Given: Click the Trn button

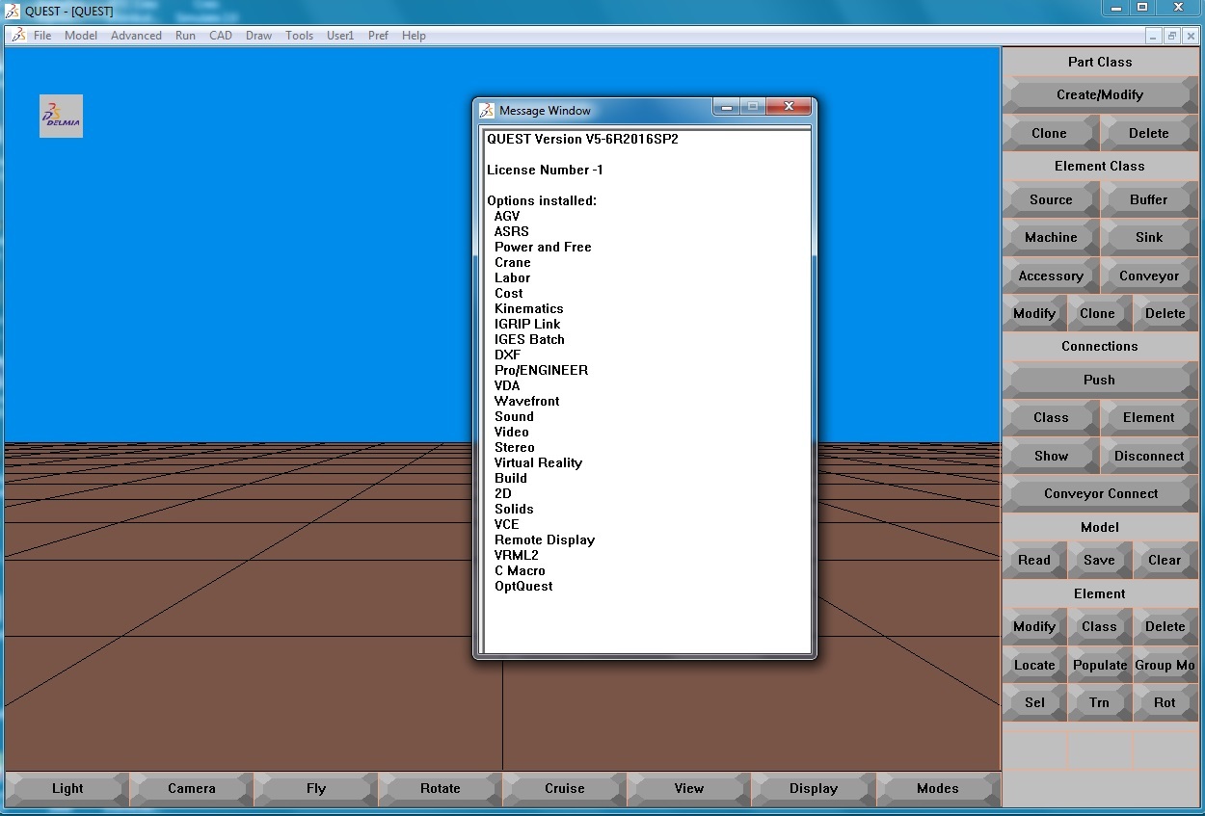Looking at the screenshot, I should click(x=1099, y=702).
